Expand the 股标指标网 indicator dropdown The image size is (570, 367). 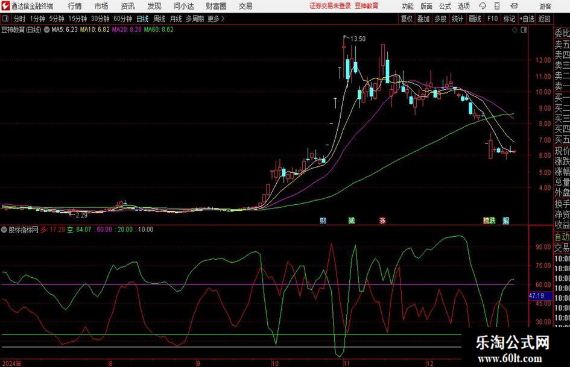(4, 229)
